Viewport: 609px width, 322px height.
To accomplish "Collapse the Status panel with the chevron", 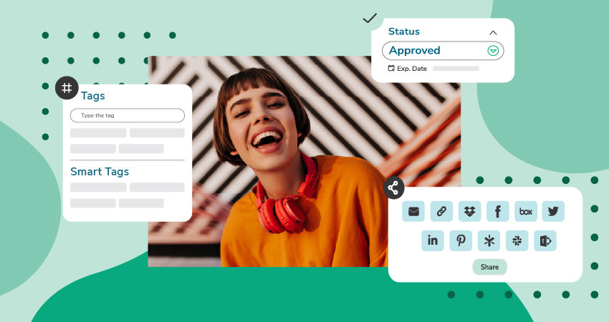I will (x=493, y=33).
